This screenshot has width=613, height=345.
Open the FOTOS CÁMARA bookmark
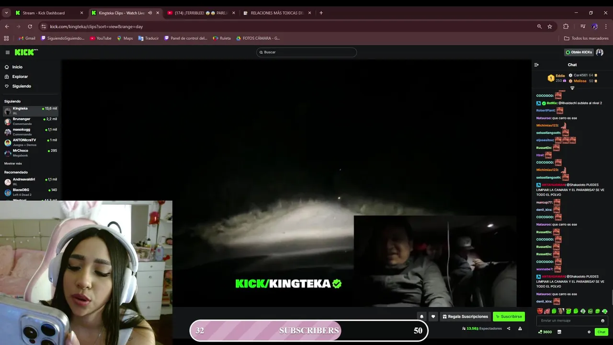[258, 38]
